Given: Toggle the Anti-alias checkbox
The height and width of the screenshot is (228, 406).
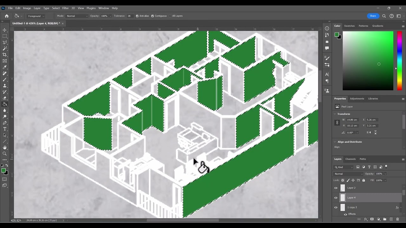Looking at the screenshot, I should coord(137,16).
